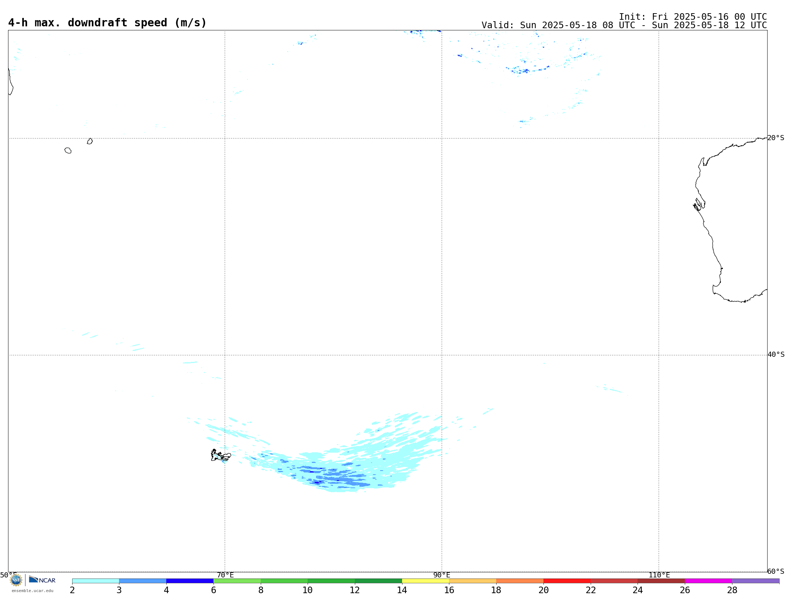The height and width of the screenshot is (595, 791).
Task: Click the 20°S latitude label
Action: pyautogui.click(x=776, y=138)
